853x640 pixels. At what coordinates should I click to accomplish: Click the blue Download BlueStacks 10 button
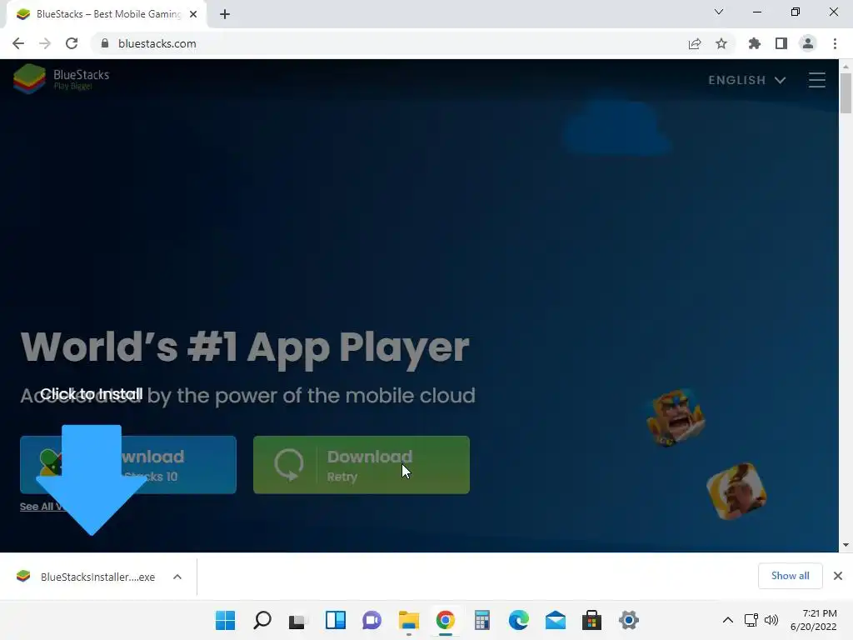coord(128,465)
